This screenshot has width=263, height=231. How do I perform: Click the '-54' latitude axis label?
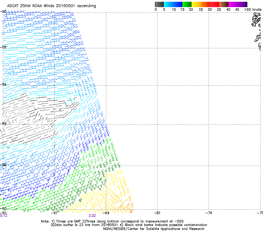3,84
